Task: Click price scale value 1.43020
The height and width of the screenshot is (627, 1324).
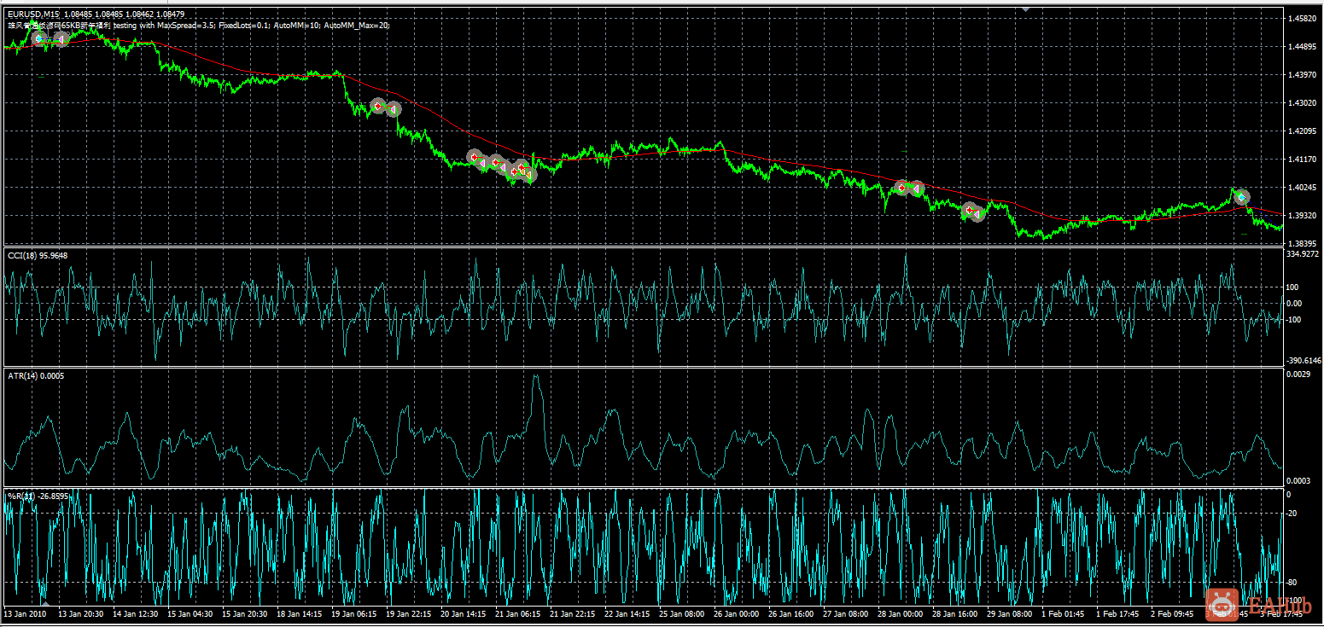Action: pyautogui.click(x=1304, y=102)
